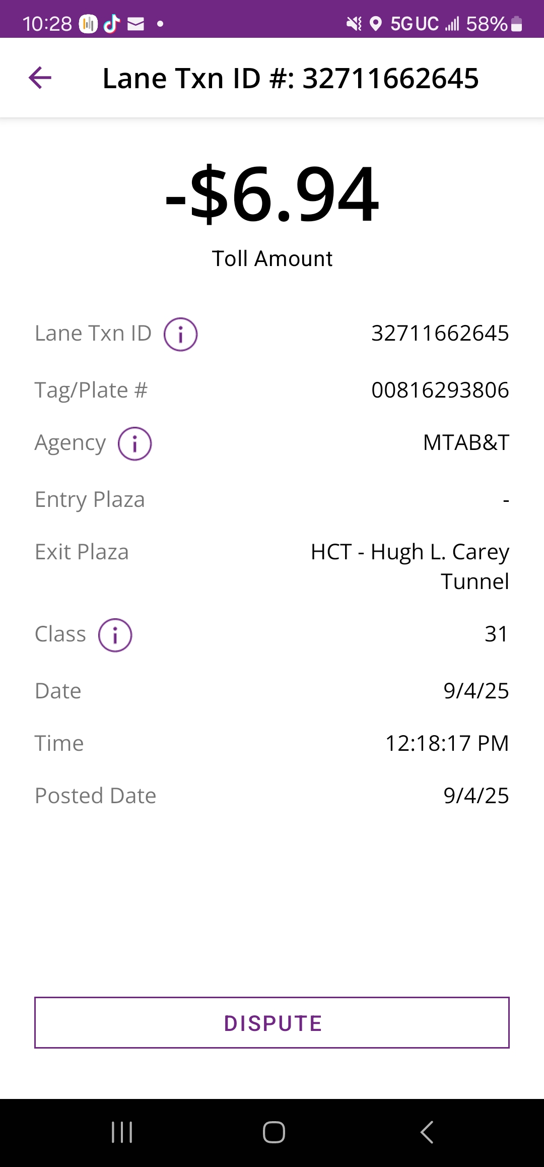The image size is (544, 1167).
Task: Tap the battery status icon
Action: point(516,24)
